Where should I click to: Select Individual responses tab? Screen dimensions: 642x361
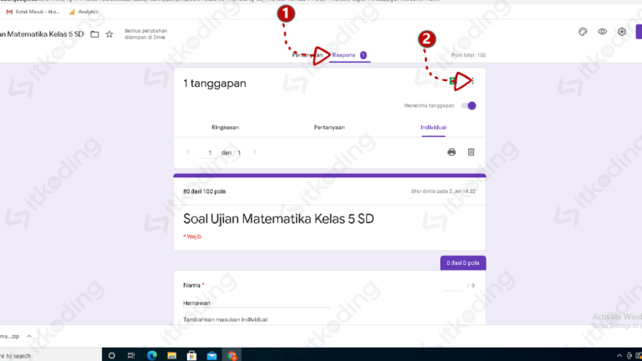coord(433,127)
